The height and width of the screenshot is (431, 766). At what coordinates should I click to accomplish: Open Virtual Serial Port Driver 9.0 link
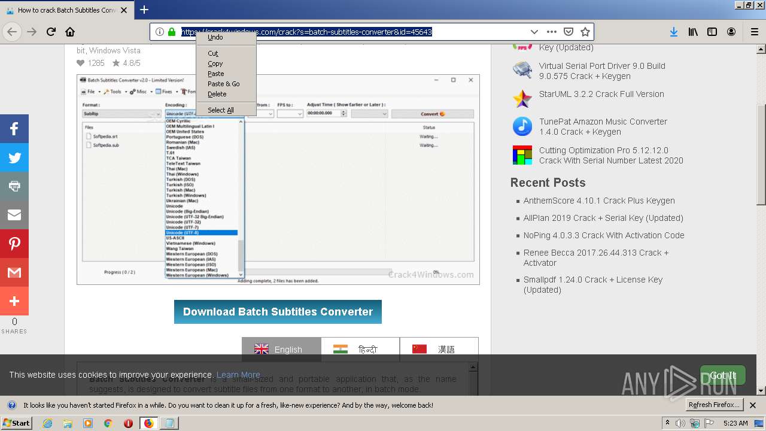pyautogui.click(x=602, y=71)
